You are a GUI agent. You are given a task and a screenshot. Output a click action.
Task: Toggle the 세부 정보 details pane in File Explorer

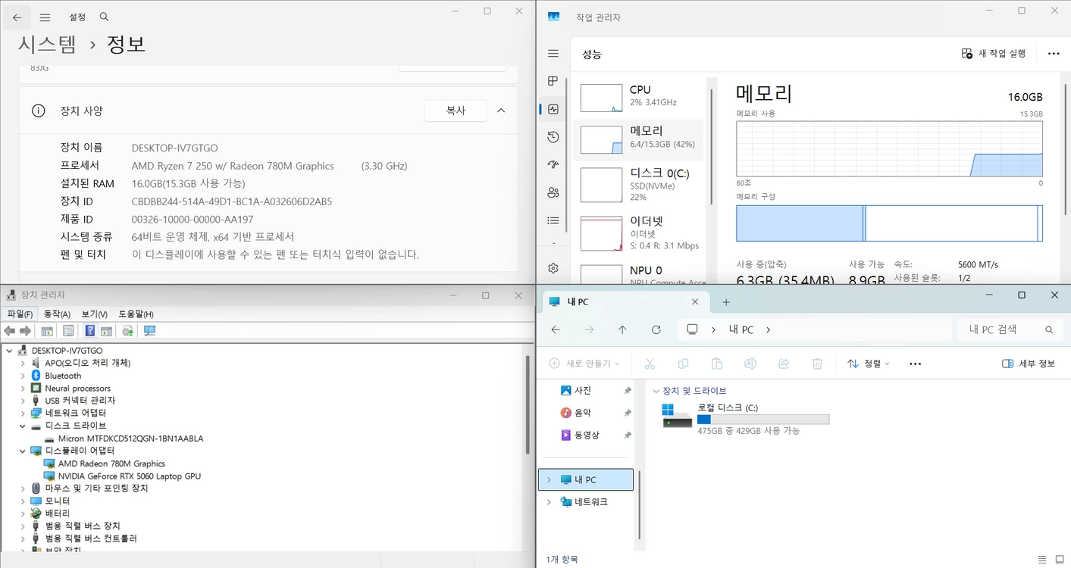tap(1029, 364)
